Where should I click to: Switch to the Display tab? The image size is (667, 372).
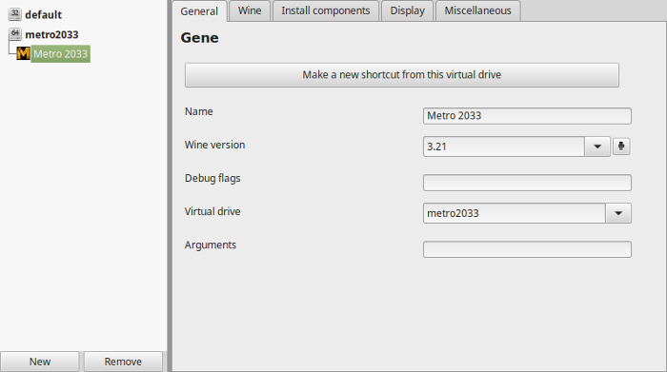(408, 10)
